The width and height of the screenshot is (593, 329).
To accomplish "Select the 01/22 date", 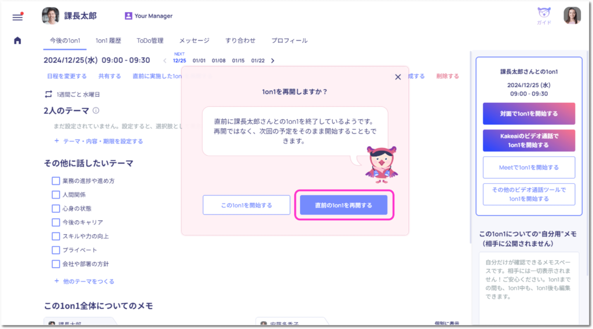I will point(258,61).
